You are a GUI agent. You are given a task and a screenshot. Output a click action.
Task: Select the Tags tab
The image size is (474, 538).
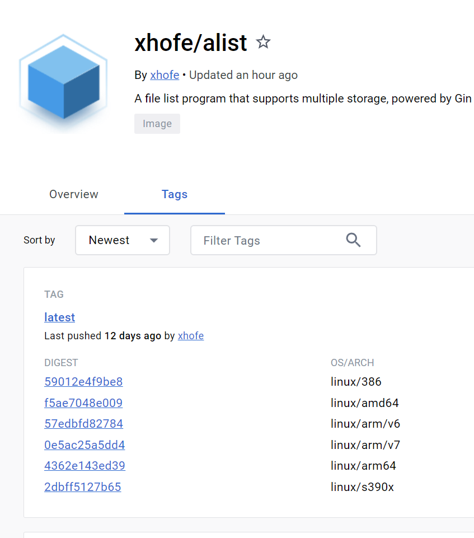tap(174, 194)
